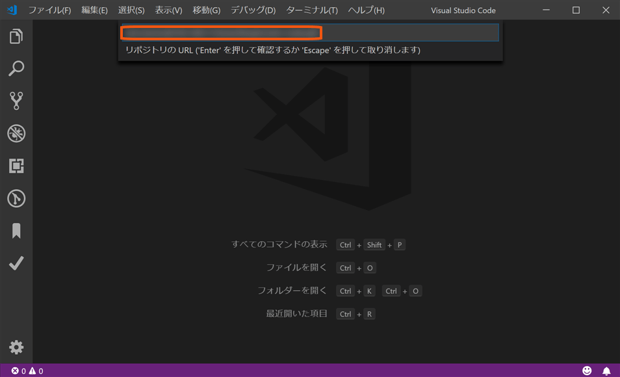Open the Extensions view

click(x=16, y=166)
